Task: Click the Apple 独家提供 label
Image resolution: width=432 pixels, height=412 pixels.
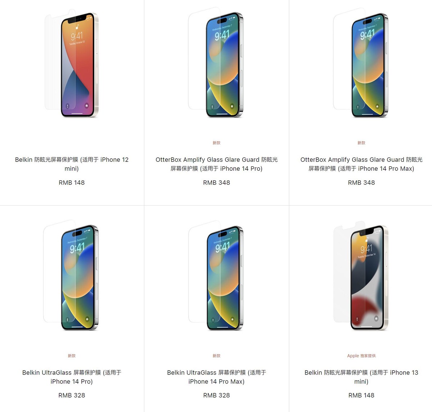Action: [x=361, y=356]
